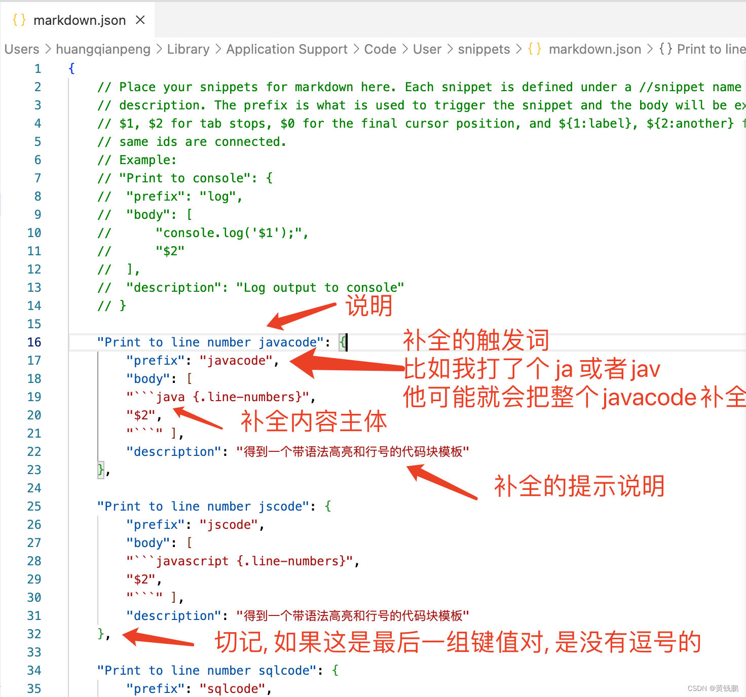This screenshot has height=697, width=746.
Task: Click the "prefix": "log" comment line
Action: [x=170, y=196]
